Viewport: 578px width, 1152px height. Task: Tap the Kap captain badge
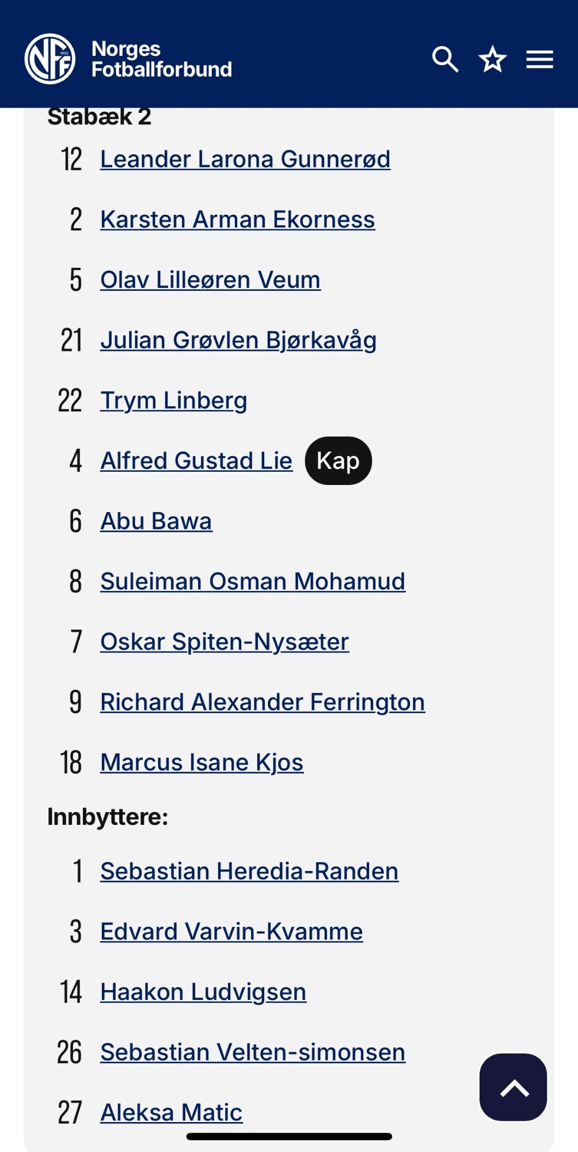pos(339,461)
